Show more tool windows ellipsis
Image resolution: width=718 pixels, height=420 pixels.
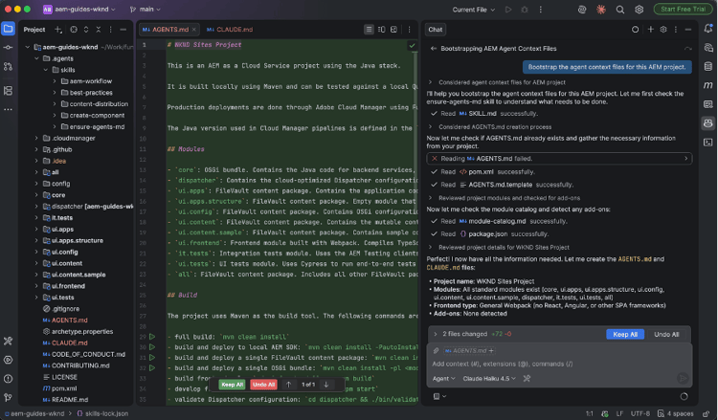pos(9,109)
